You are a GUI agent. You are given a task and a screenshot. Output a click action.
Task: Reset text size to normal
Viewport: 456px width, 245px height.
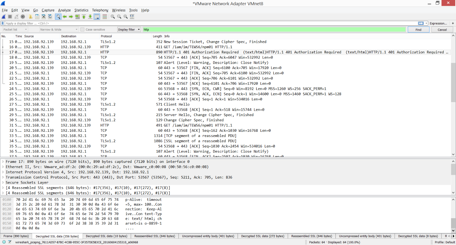(x=126, y=17)
